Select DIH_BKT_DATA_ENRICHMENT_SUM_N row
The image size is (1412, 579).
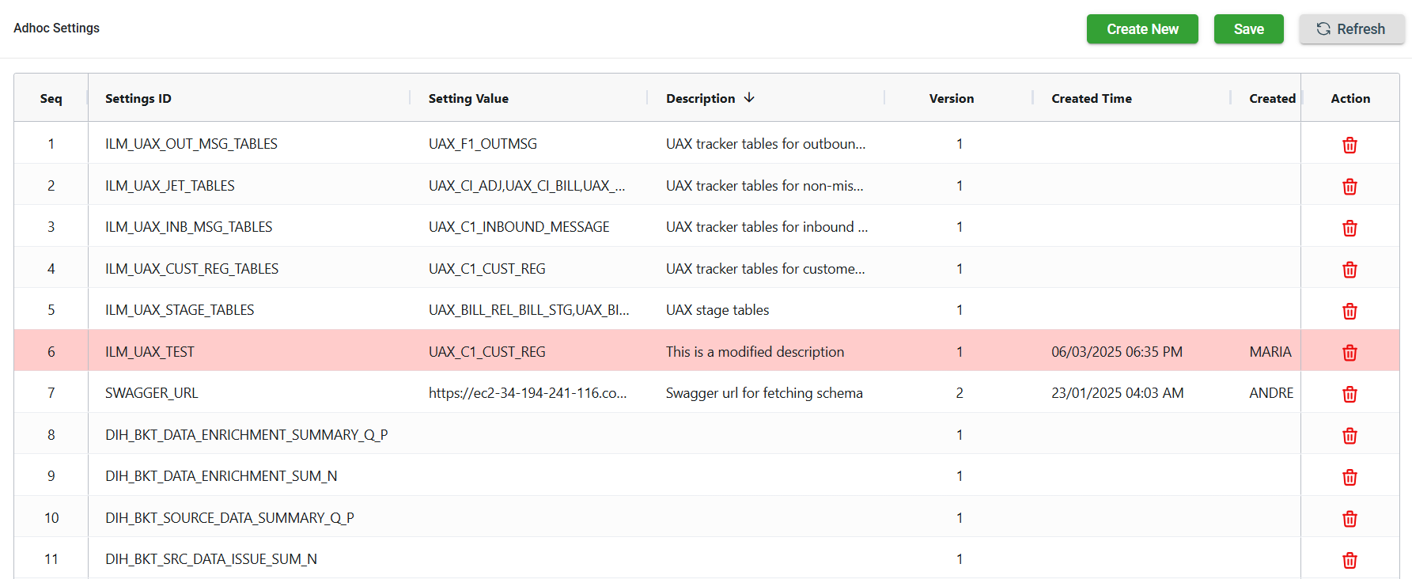coord(221,476)
